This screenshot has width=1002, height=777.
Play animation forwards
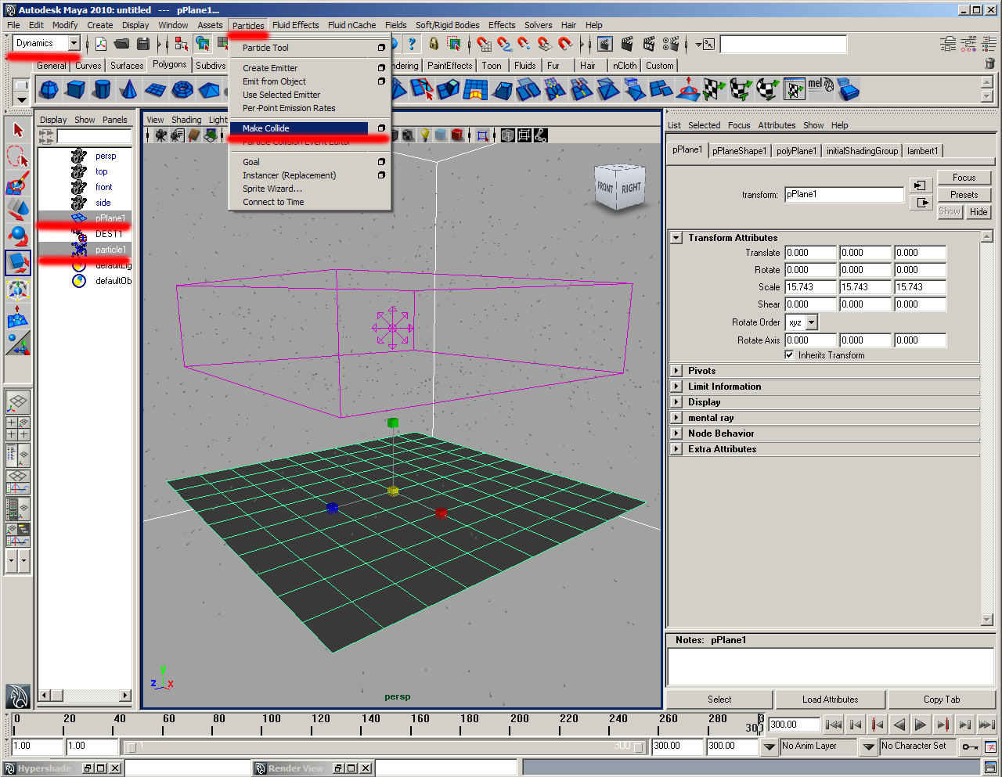tap(921, 725)
